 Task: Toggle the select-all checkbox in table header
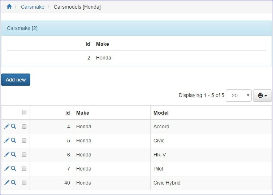pos(24,112)
